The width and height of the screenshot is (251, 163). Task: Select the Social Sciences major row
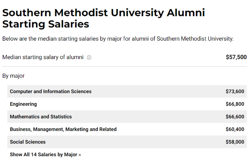point(127,142)
